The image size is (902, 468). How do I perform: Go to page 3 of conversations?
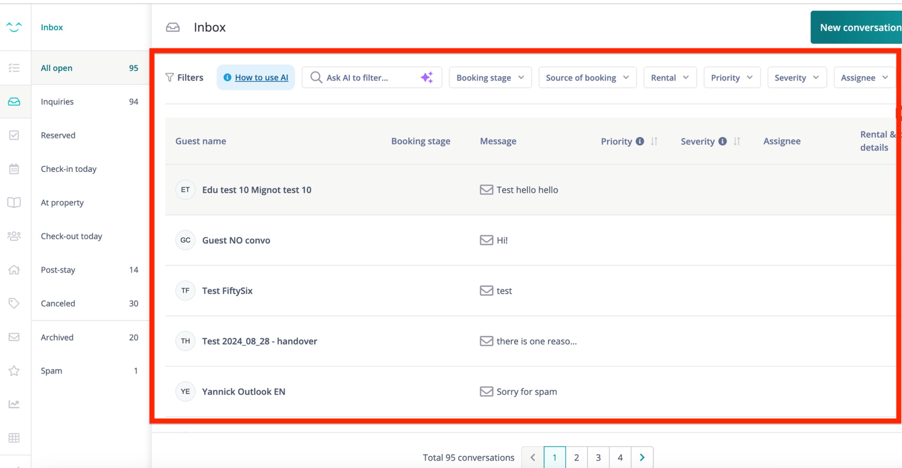click(x=598, y=457)
